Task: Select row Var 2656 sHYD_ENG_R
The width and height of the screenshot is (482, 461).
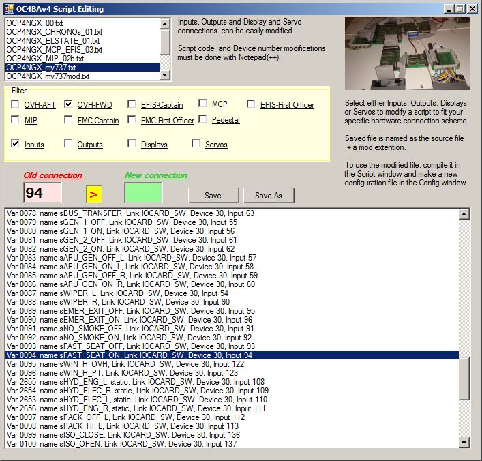Action: (x=232, y=408)
